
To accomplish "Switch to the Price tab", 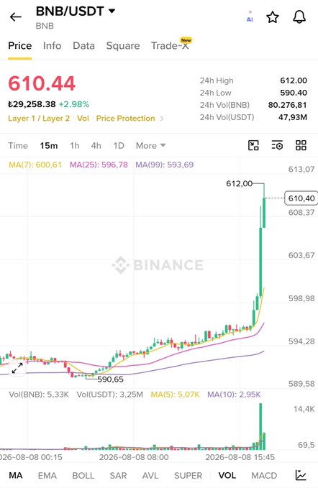I will [x=20, y=46].
